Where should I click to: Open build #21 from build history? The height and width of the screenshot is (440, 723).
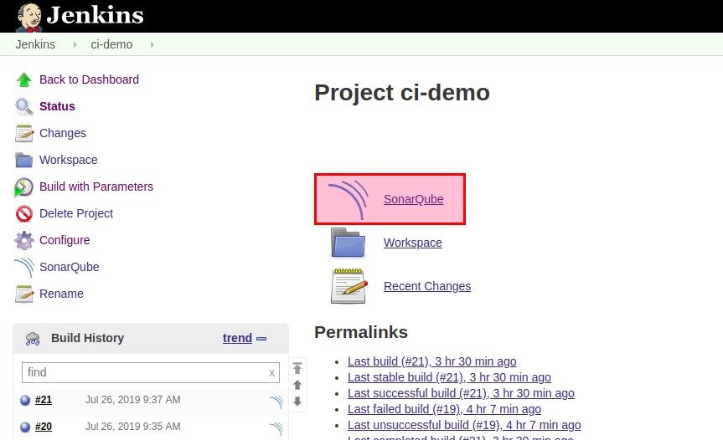tap(44, 400)
